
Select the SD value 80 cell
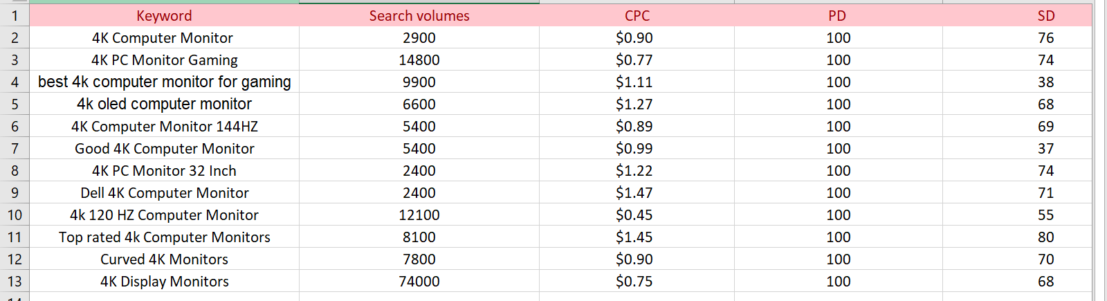click(x=1045, y=237)
